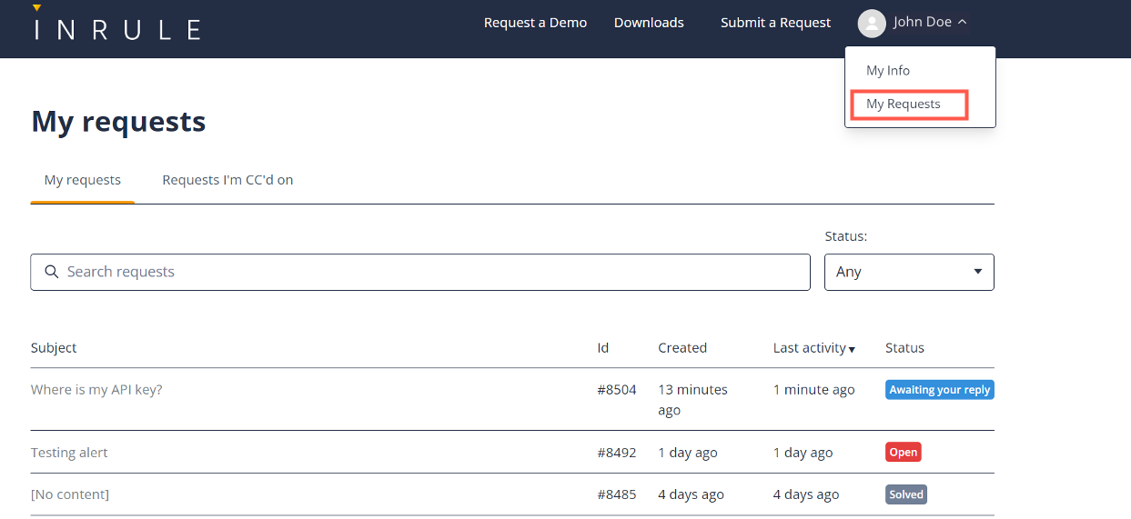1131x519 pixels.
Task: Open the Status filter dropdown
Action: [908, 272]
